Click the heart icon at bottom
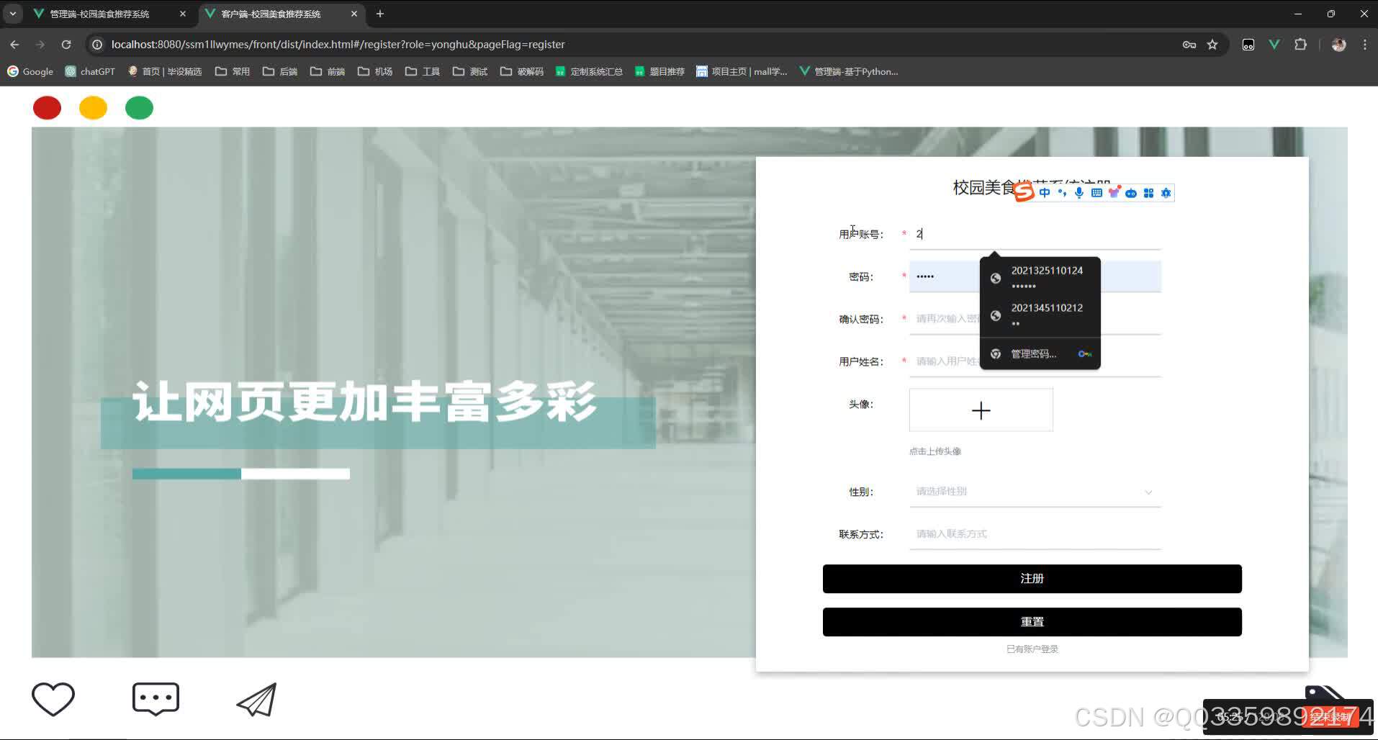Image resolution: width=1378 pixels, height=740 pixels. 53,699
